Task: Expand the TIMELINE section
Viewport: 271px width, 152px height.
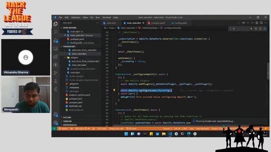Action: (x=67, y=121)
